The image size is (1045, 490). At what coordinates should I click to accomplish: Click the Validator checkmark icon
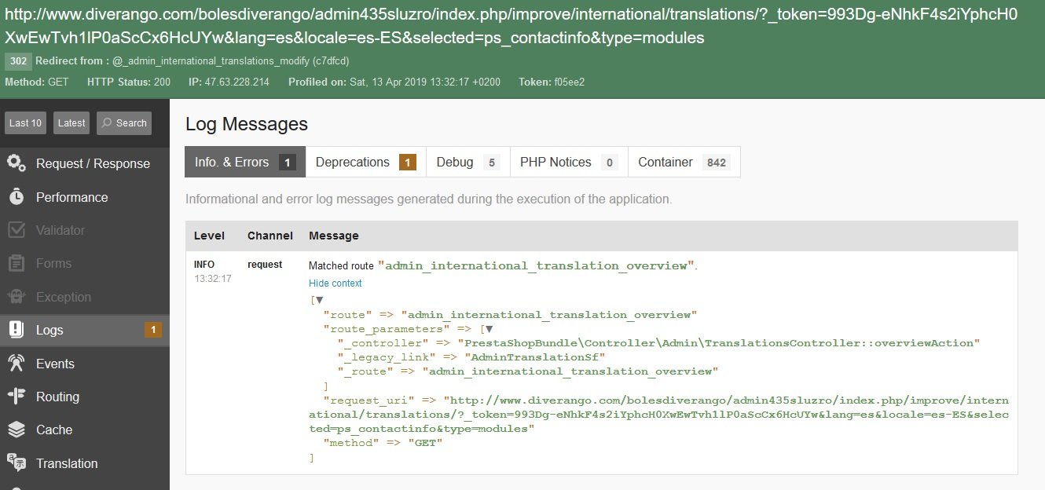(x=16, y=230)
